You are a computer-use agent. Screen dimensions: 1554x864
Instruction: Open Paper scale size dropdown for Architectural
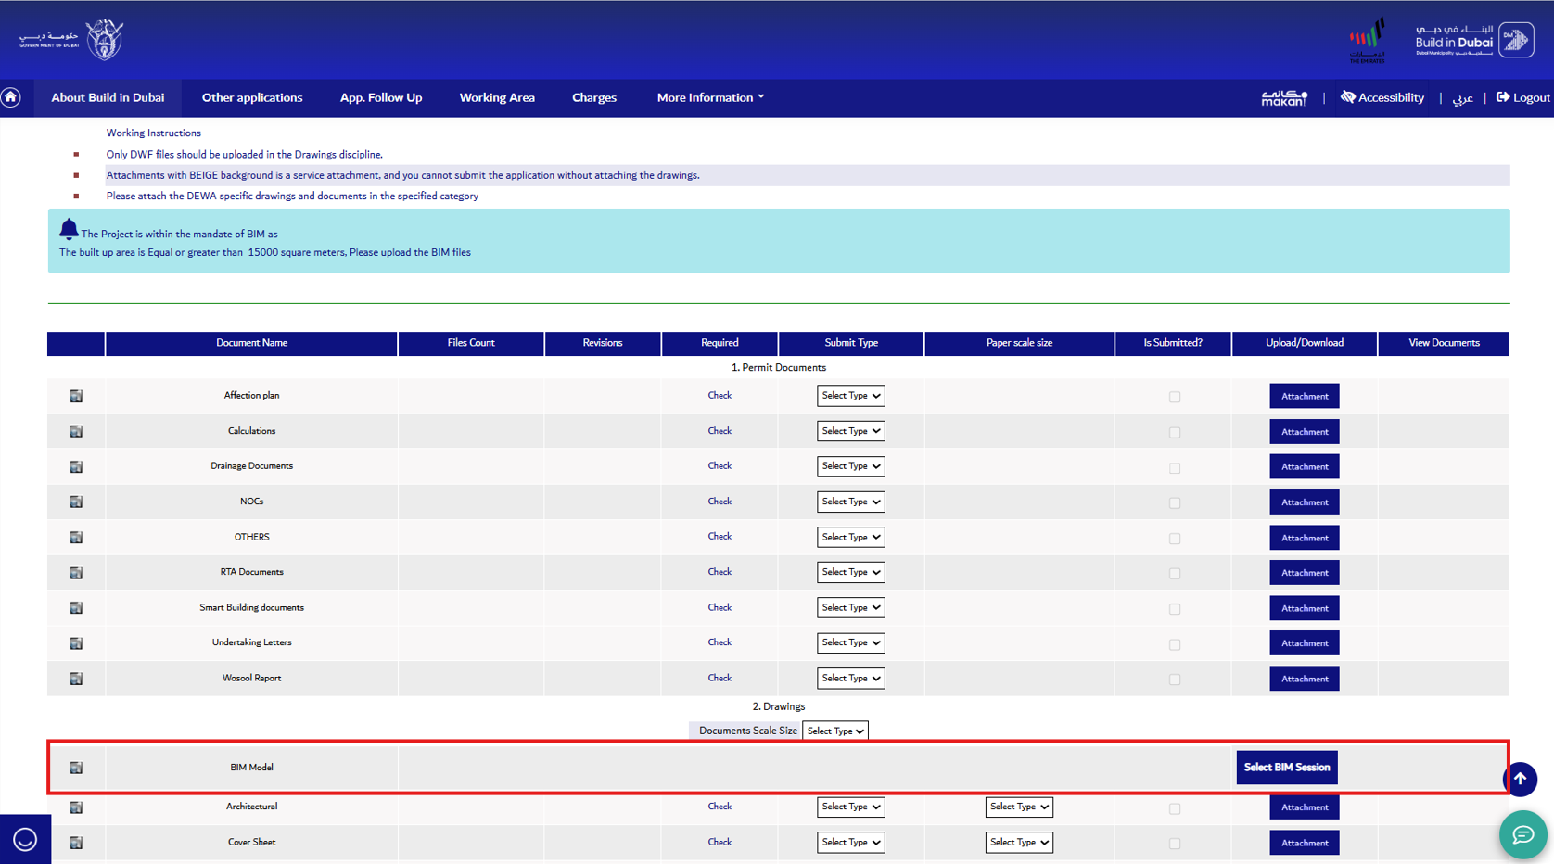[1019, 807]
